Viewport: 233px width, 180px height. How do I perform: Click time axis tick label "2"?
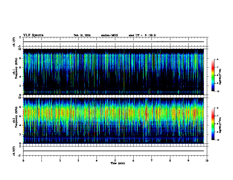60,161
